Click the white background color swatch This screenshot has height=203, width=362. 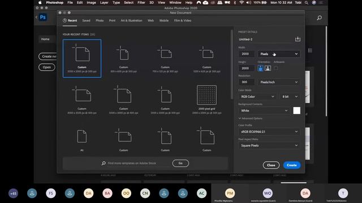pos(296,111)
